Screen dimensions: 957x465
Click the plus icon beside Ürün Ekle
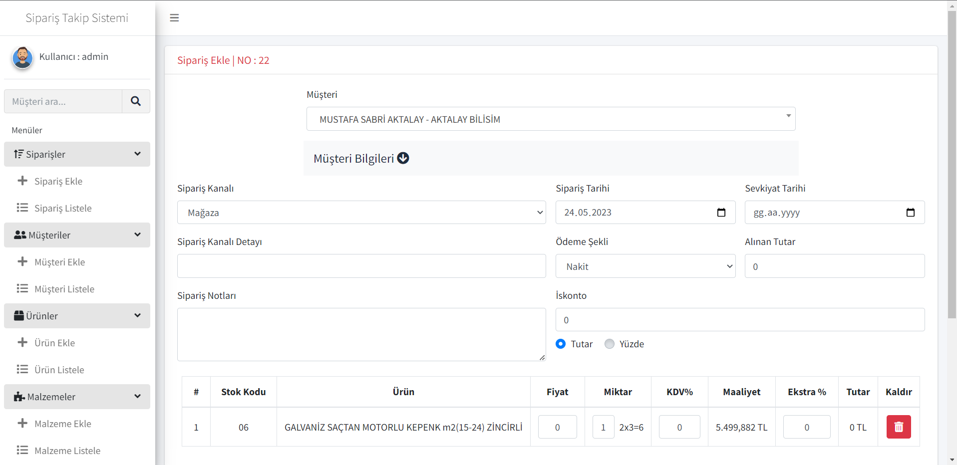[22, 342]
